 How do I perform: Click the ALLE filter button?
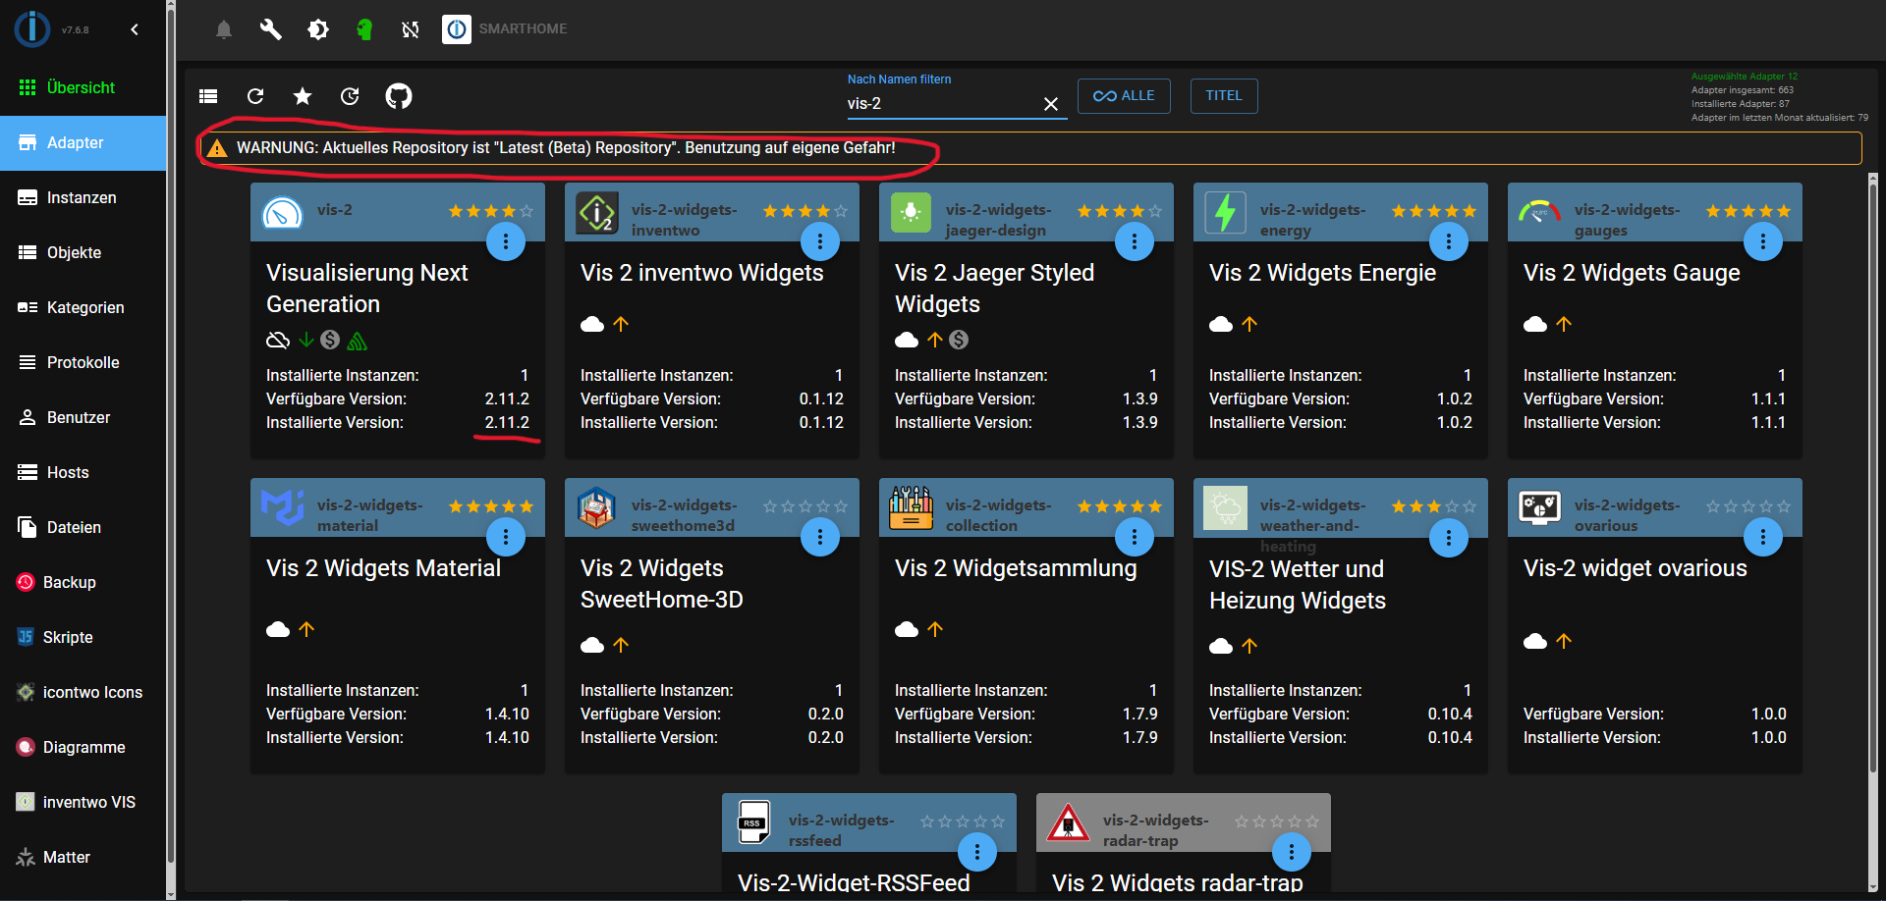1124,96
